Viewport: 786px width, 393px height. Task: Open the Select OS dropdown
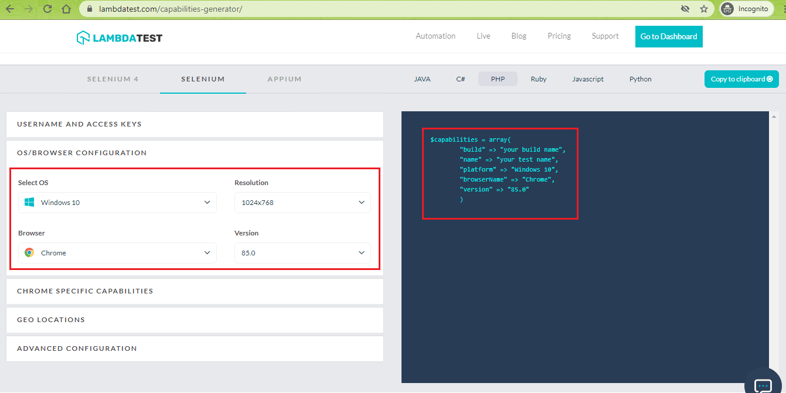117,202
